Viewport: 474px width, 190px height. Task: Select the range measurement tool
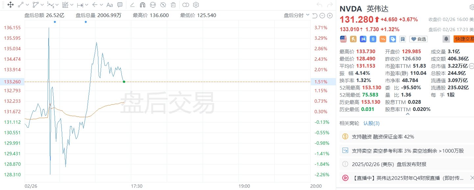pos(80,5)
